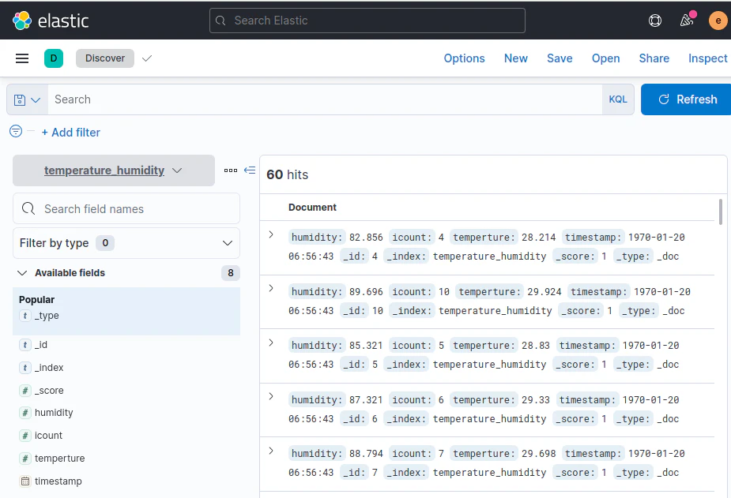Click the filter options circle icon
The height and width of the screenshot is (498, 731).
(15, 131)
